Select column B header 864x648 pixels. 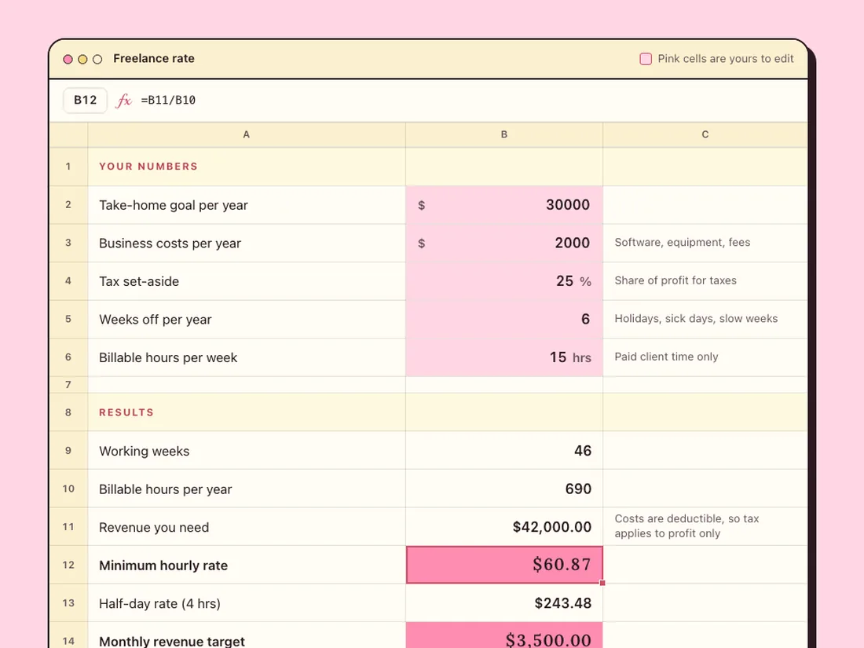click(x=504, y=134)
